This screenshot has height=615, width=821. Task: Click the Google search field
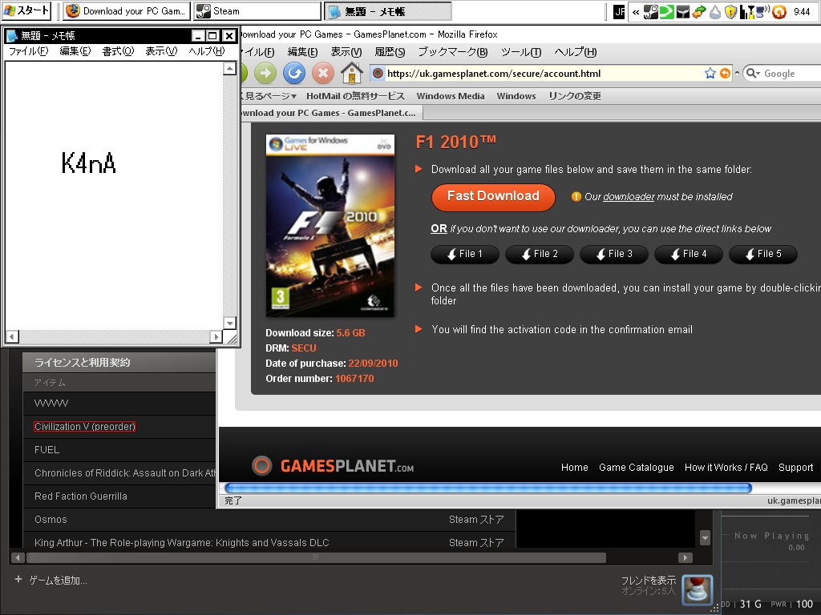[x=791, y=74]
